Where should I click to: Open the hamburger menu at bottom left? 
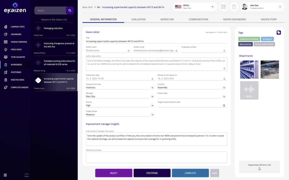coord(5,175)
